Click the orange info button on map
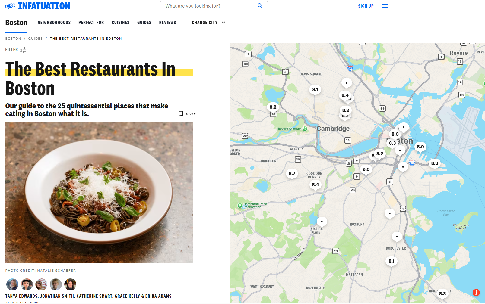Image resolution: width=485 pixels, height=304 pixels. coord(476,292)
